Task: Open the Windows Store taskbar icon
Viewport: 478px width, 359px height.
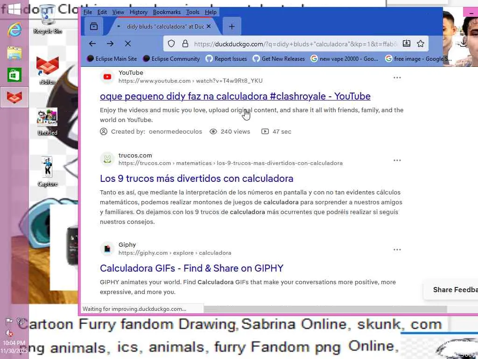Action: pos(14,75)
